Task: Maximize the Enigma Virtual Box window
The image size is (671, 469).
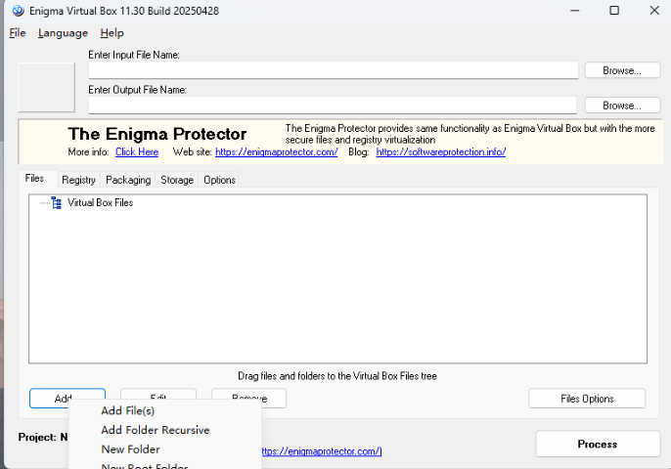Action: [x=614, y=11]
